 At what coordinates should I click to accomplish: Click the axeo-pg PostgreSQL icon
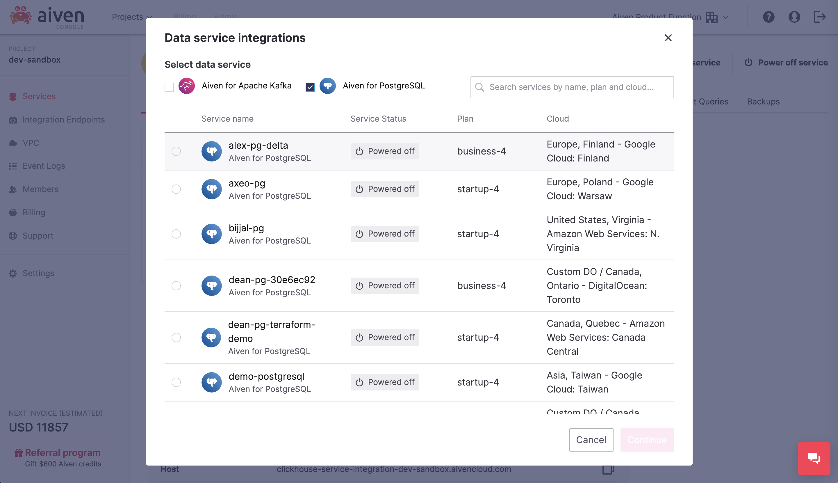click(211, 189)
